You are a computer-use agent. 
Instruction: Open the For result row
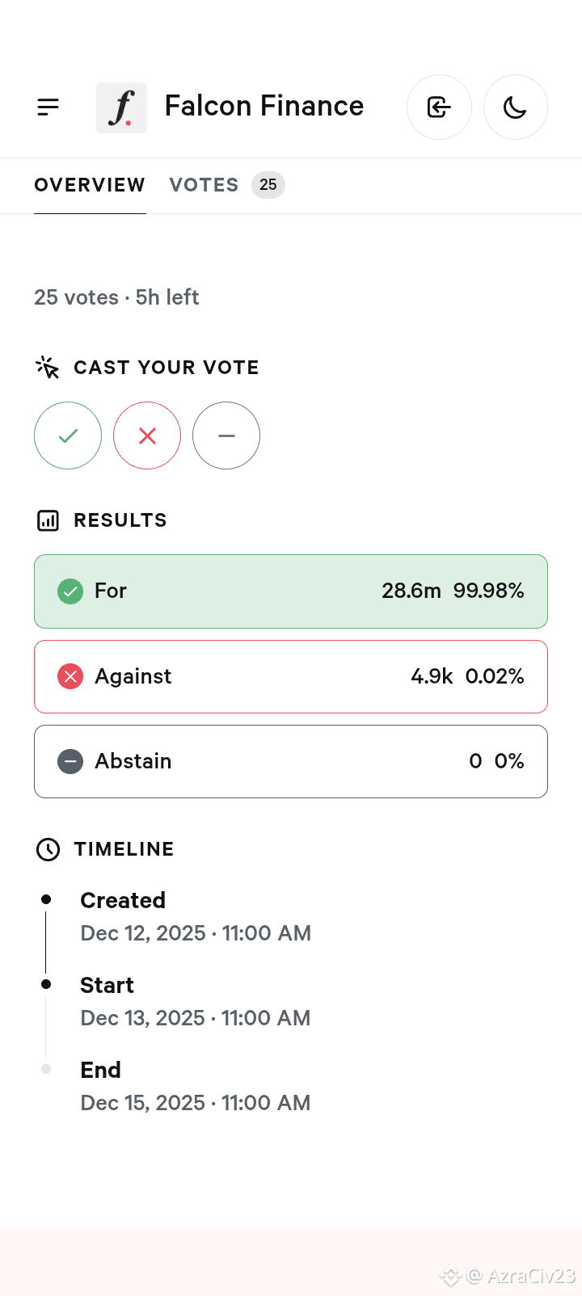[291, 591]
